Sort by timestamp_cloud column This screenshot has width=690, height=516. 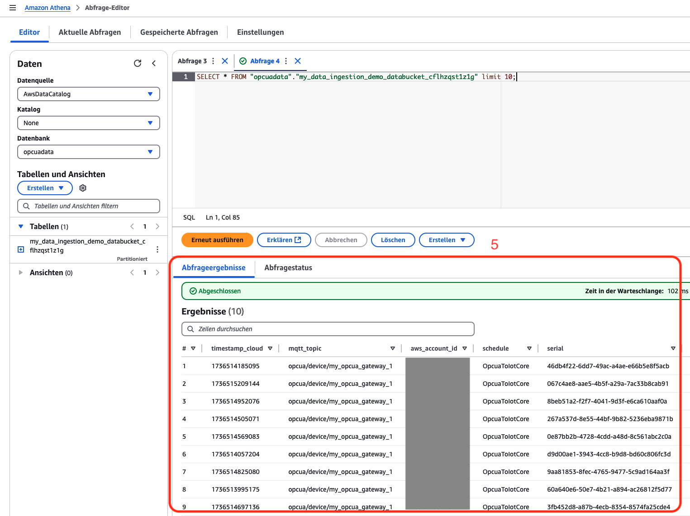pyautogui.click(x=270, y=348)
